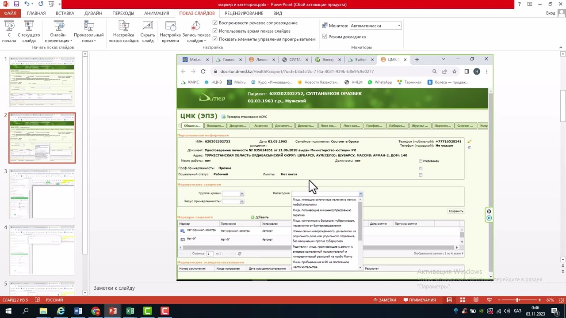Select slide 3 thumbnail
This screenshot has width=566, height=318.
point(42,194)
